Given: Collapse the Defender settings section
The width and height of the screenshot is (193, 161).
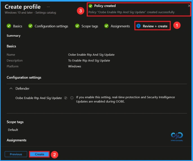Looking at the screenshot, I should point(11,89).
